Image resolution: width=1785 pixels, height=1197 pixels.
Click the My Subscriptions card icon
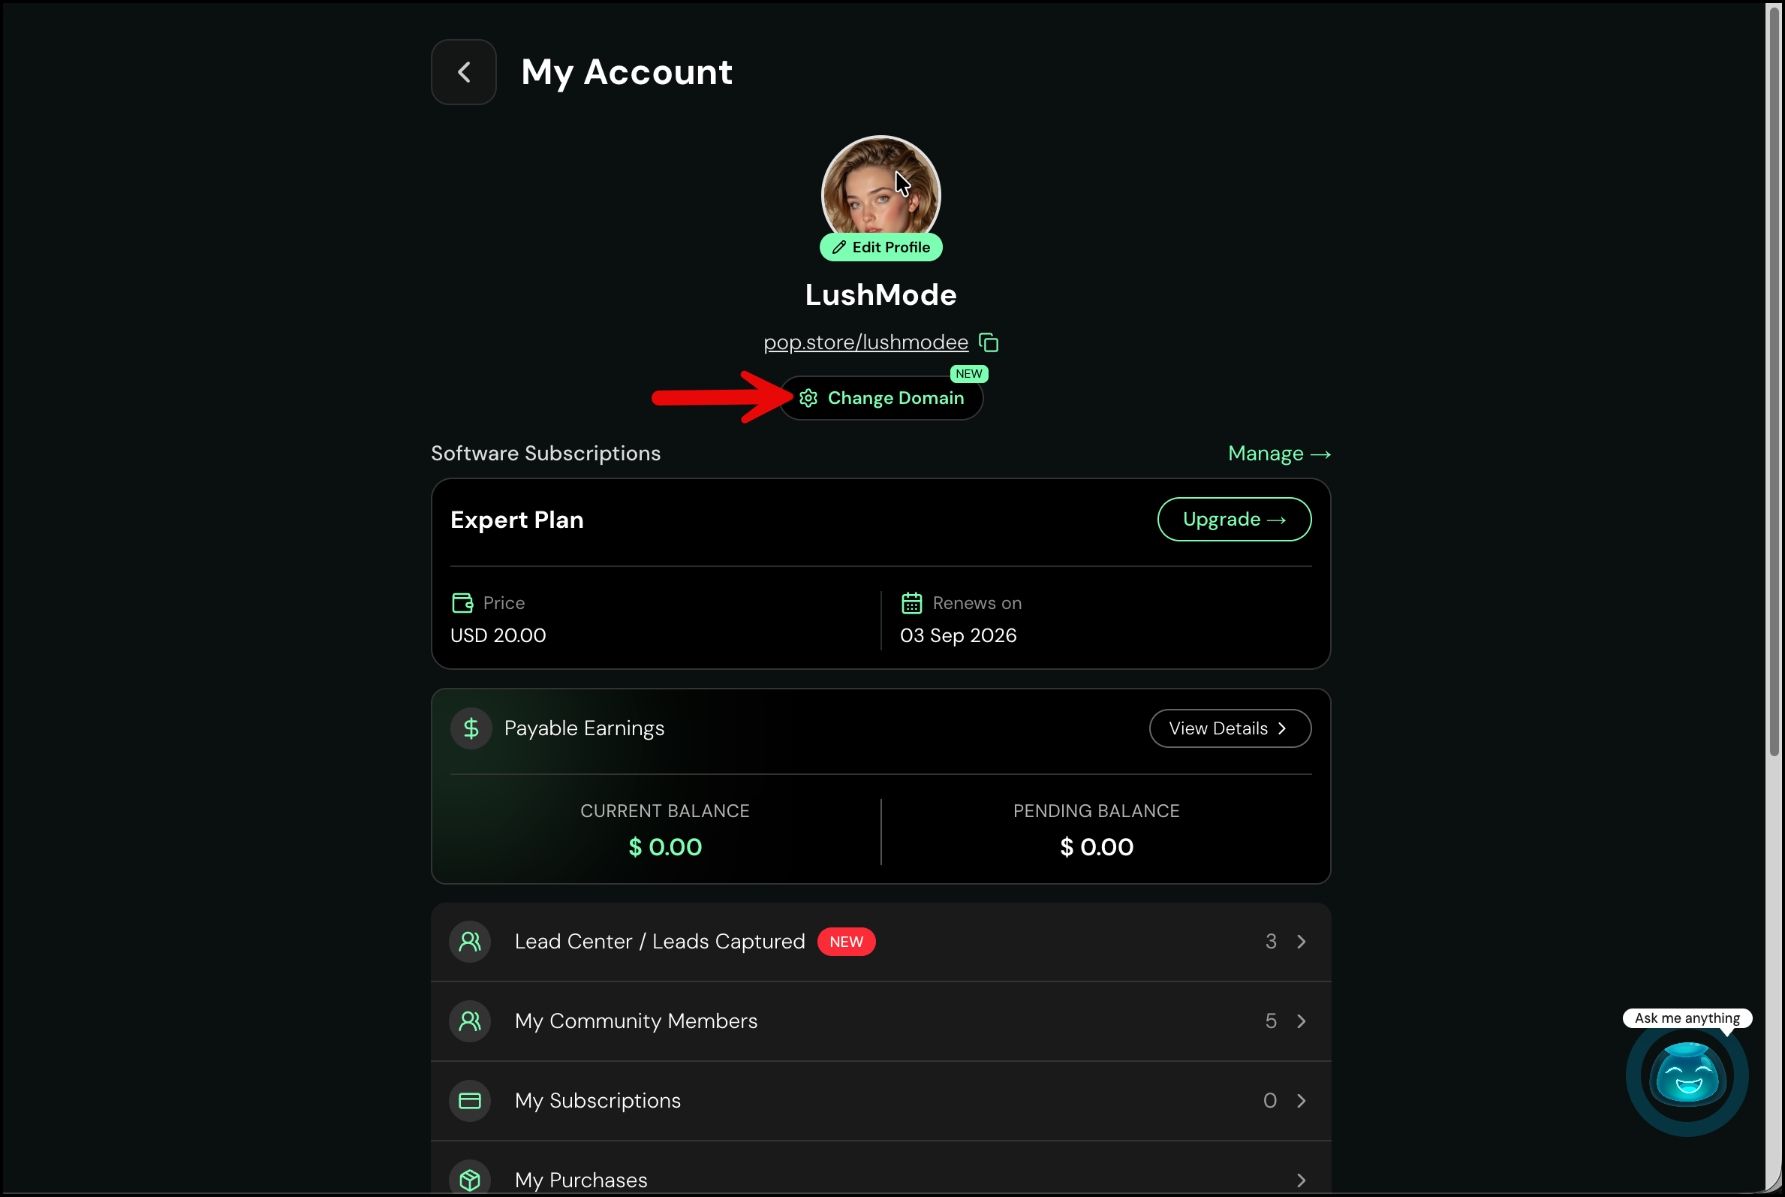coord(469,1100)
